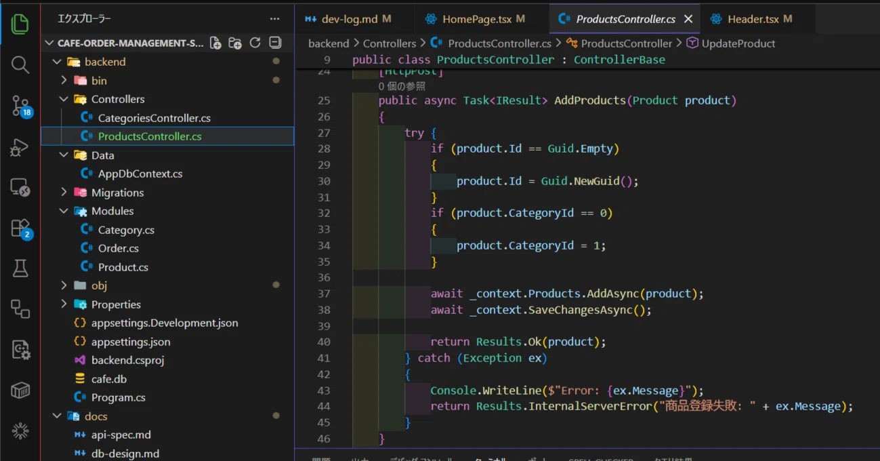Screen dimensions: 880x461
Task: Click the class symbol icon before ProductsController breadcrumb
Action: 572,43
